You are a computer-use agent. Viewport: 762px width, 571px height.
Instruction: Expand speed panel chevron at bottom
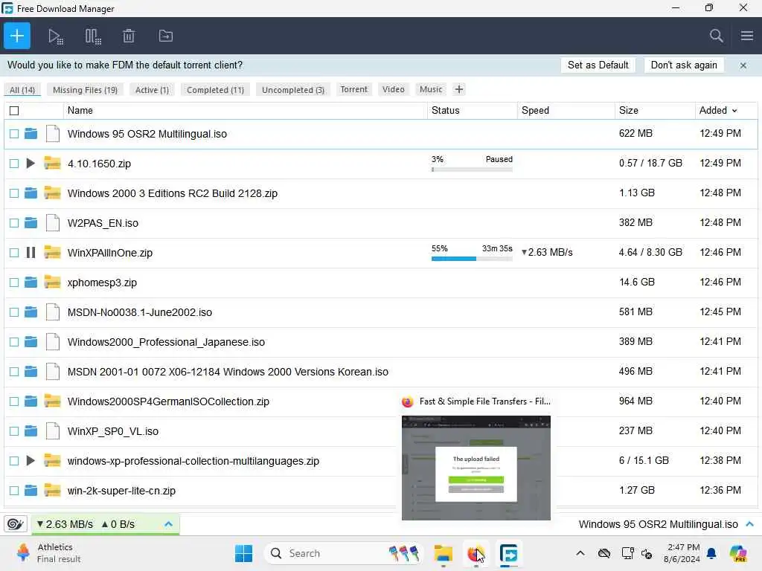(169, 524)
